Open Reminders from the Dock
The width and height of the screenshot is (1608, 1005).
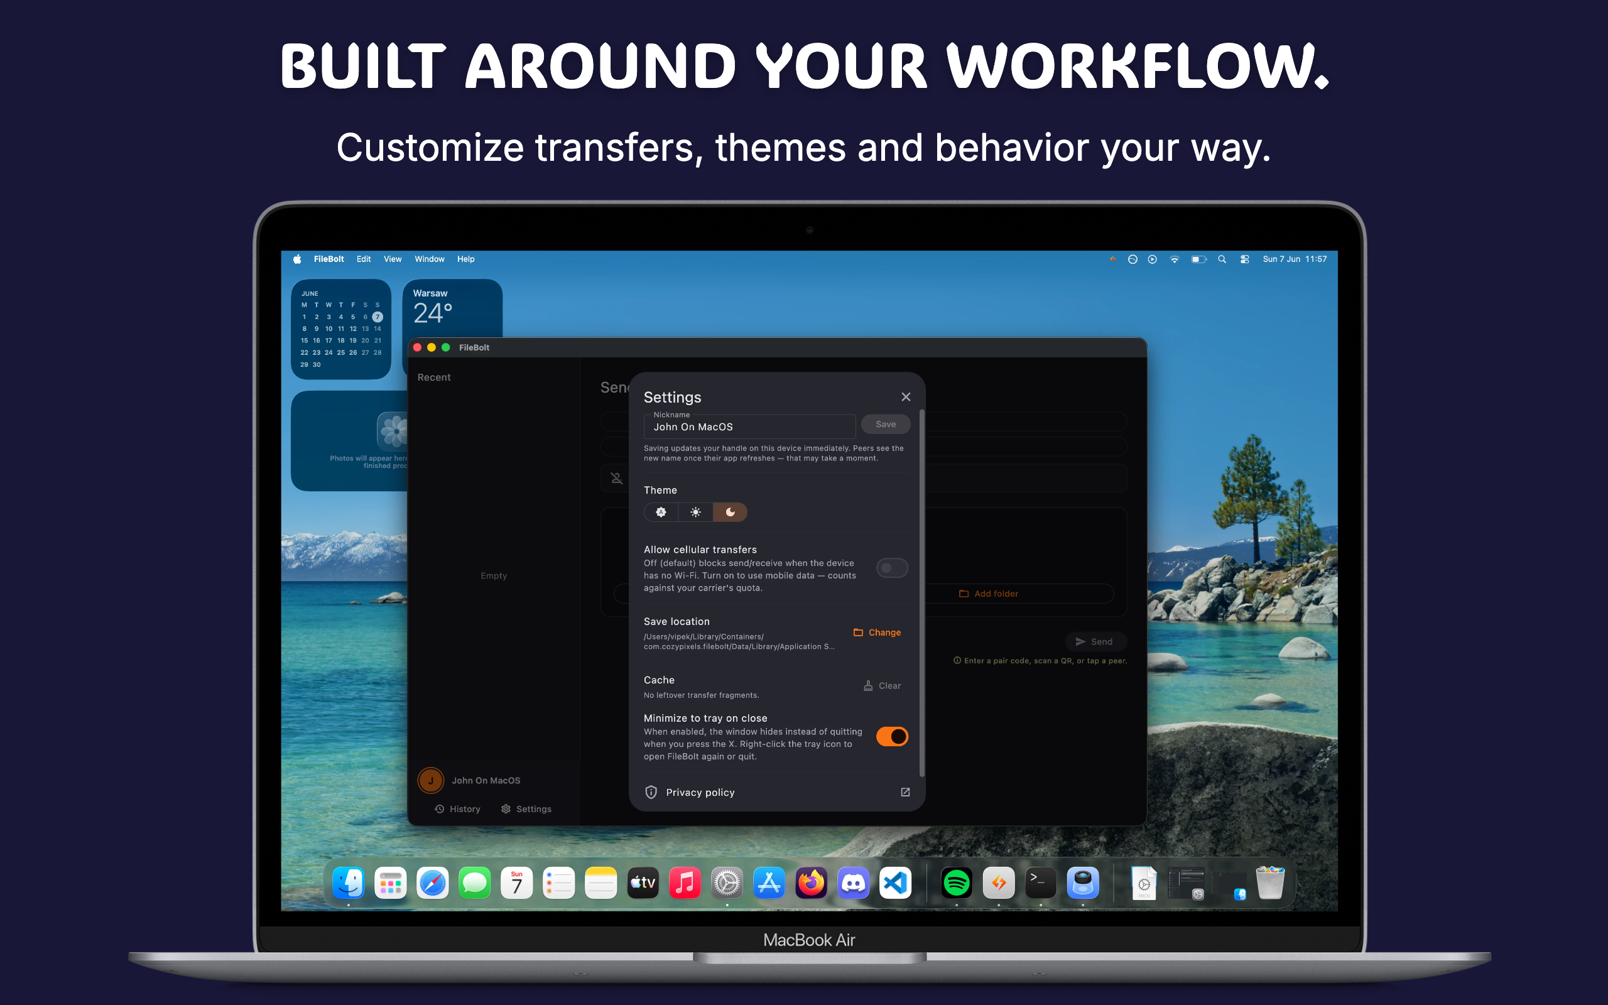pos(559,883)
